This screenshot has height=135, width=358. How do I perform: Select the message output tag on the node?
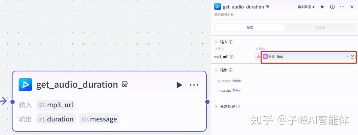tap(99, 119)
